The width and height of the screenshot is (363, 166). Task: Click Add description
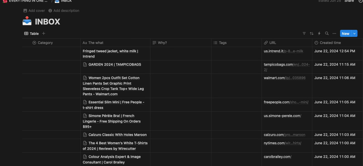click(64, 11)
